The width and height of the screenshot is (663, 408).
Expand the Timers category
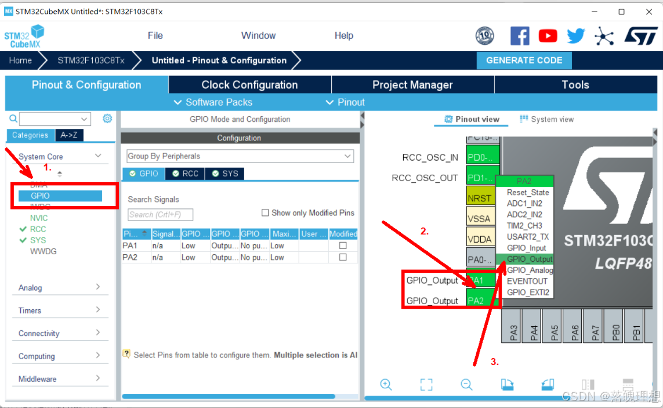click(98, 310)
